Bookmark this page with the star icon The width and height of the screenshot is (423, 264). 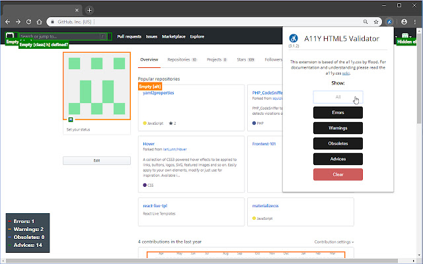tap(376, 22)
